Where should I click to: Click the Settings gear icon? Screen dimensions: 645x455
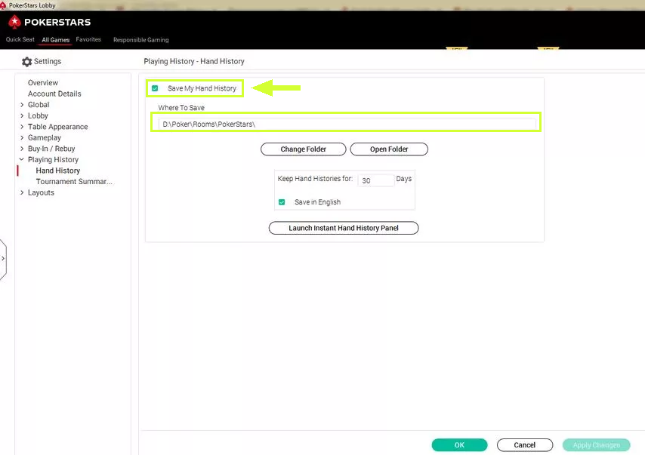click(x=26, y=62)
